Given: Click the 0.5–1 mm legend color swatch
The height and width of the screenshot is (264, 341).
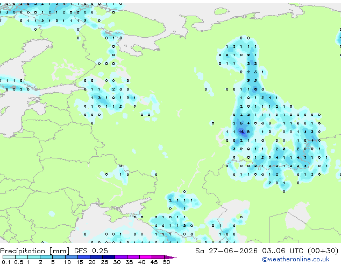Looking at the screenshot, I should pyautogui.click(x=22, y=257).
